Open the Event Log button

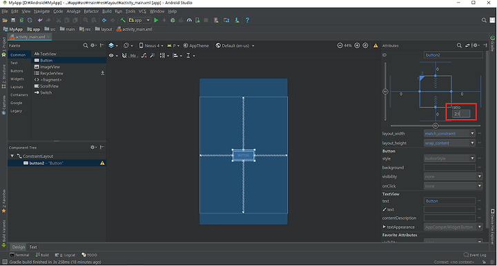pyautogui.click(x=475, y=255)
